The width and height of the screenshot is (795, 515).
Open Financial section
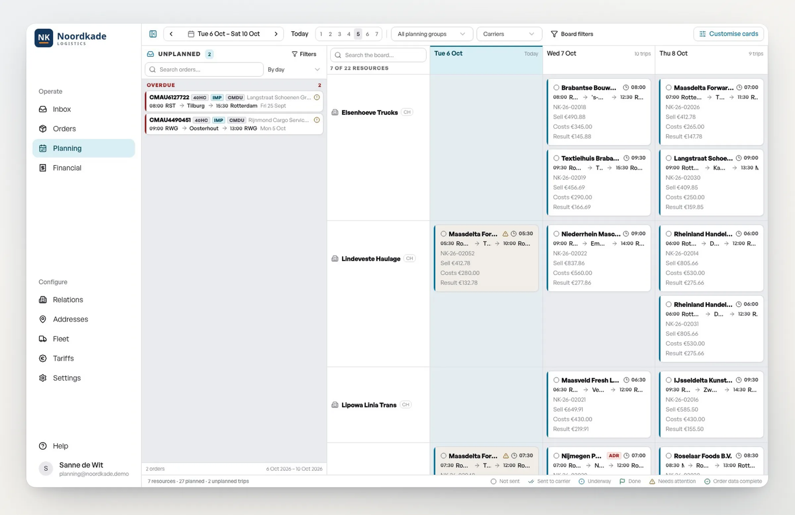(x=83, y=168)
